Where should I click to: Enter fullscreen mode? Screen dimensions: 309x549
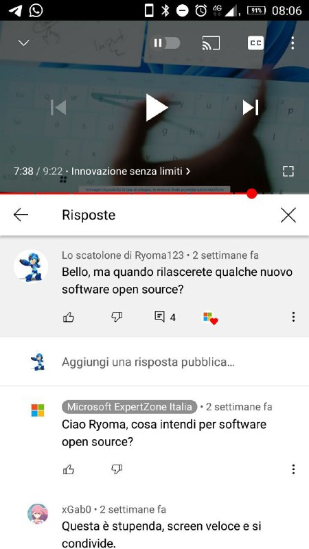click(288, 171)
